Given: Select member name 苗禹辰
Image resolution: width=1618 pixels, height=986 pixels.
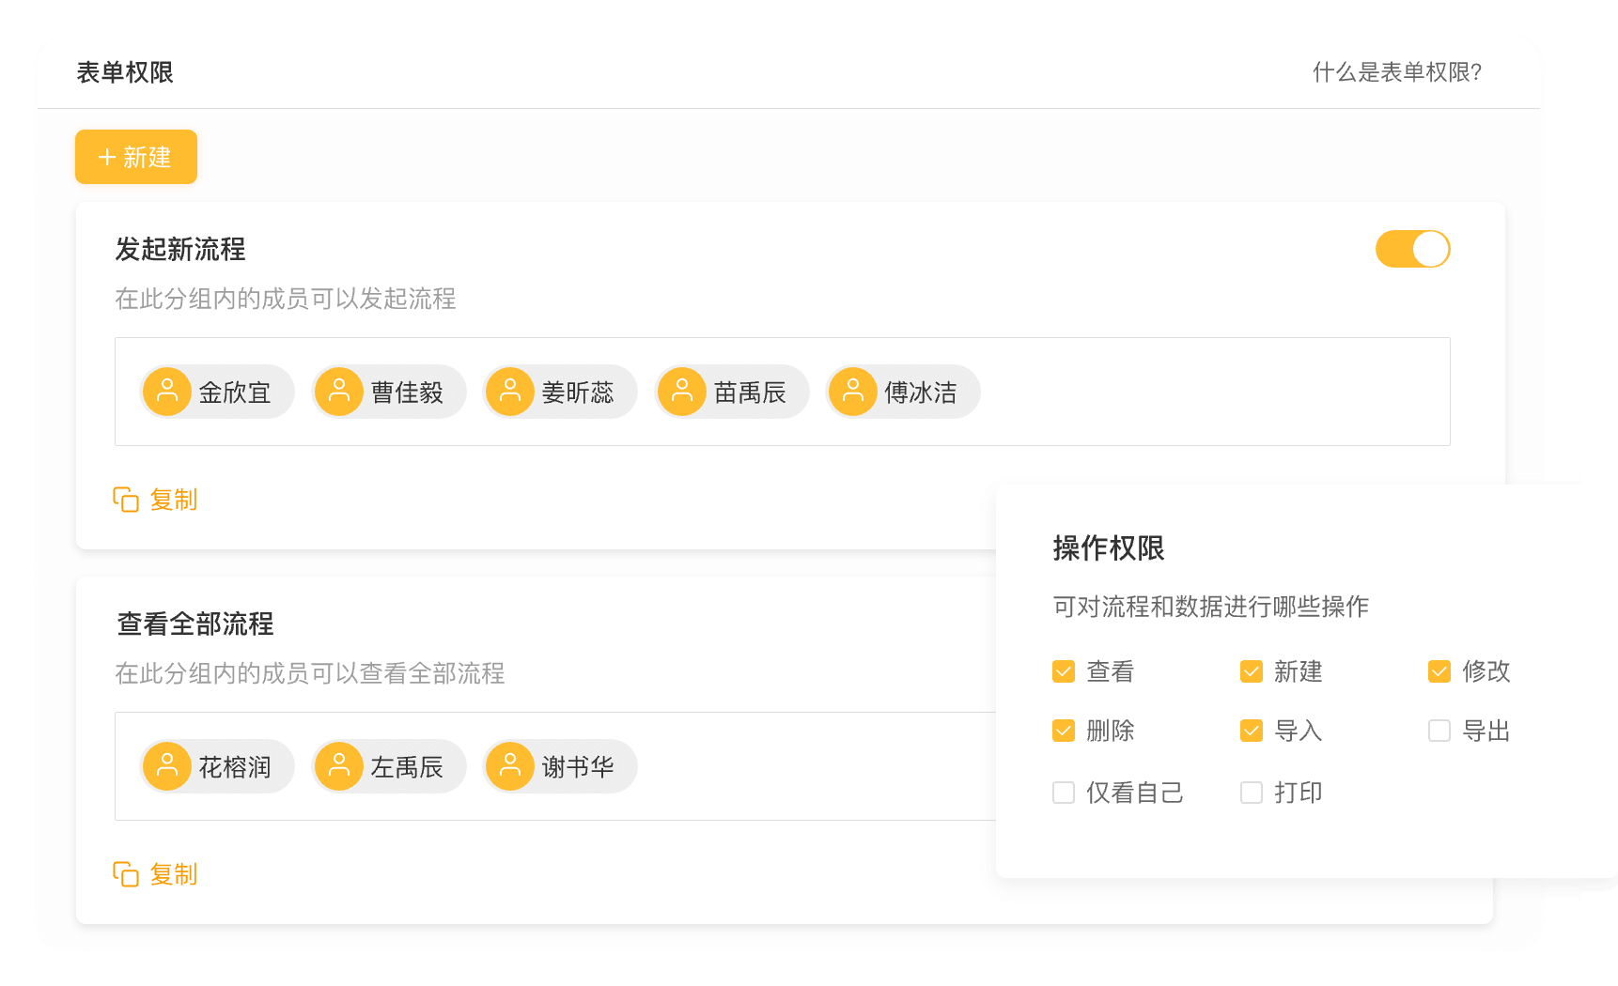Looking at the screenshot, I should (750, 393).
